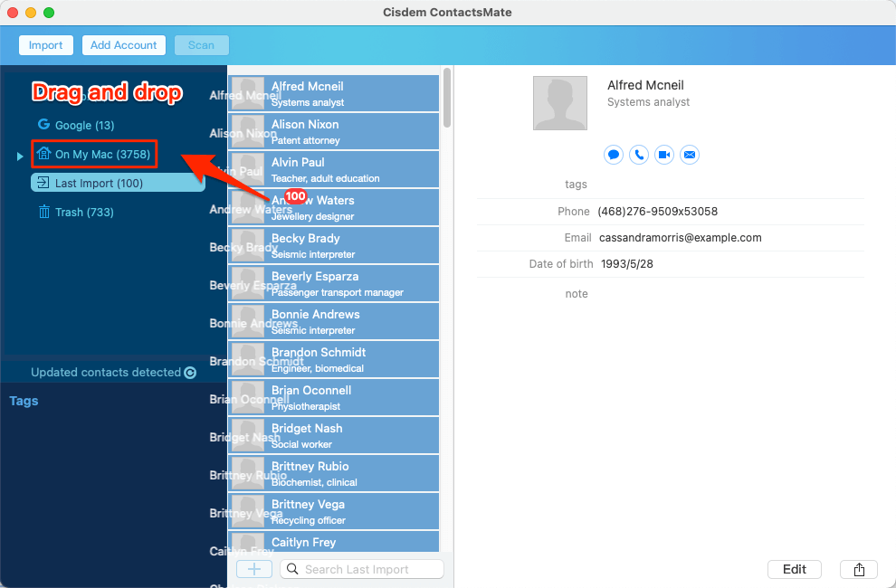Expand the On My Mac disclosure triangle
Viewport: 896px width, 588px height.
20,156
